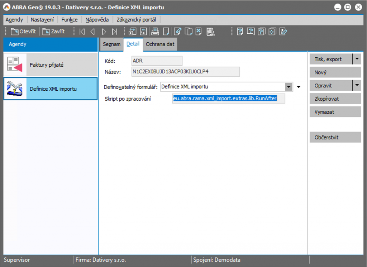Click Supervisor in the status bar
The width and height of the screenshot is (367, 267).
(17, 260)
